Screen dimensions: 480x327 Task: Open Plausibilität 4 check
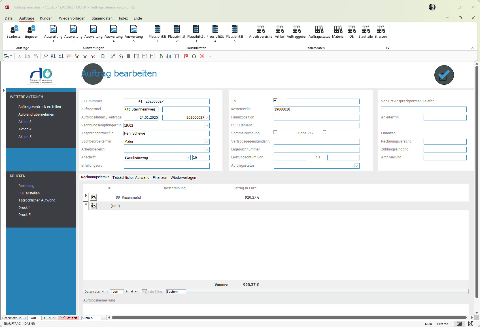[215, 33]
